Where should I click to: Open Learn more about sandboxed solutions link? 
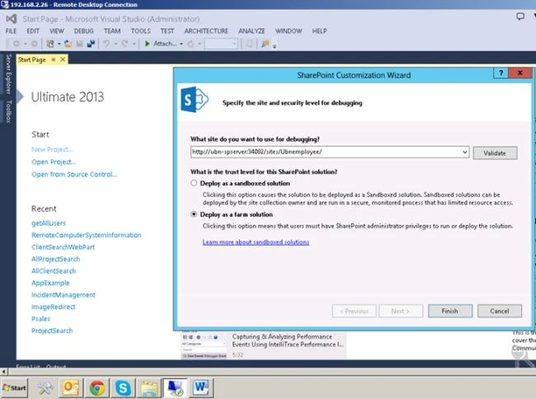pyautogui.click(x=256, y=242)
